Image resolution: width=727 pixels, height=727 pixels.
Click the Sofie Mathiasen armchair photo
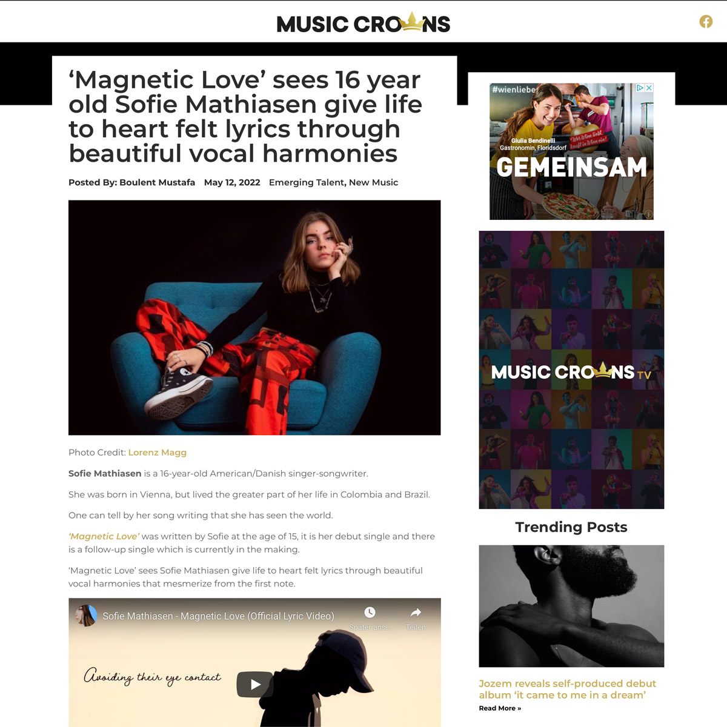click(254, 317)
